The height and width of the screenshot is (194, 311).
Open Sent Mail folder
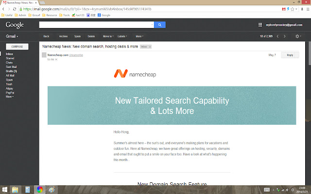point(11,67)
